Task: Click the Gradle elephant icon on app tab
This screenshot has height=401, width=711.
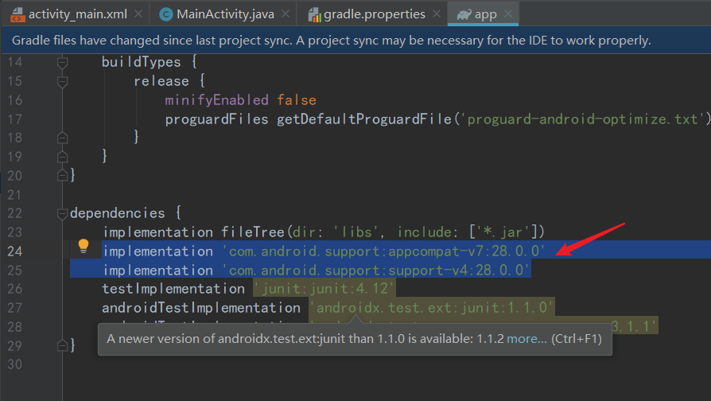Action: (x=464, y=15)
